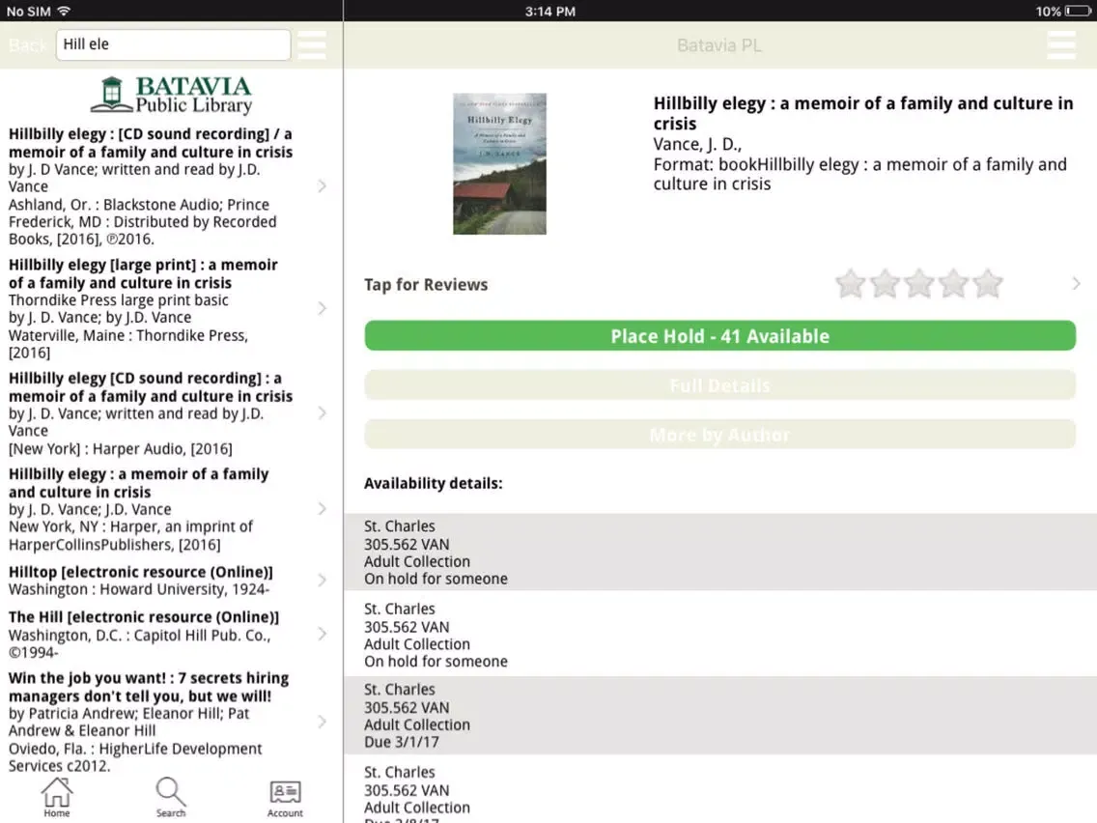The image size is (1097, 823).
Task: Tap the Batavia Public Library logo
Action: (x=172, y=95)
